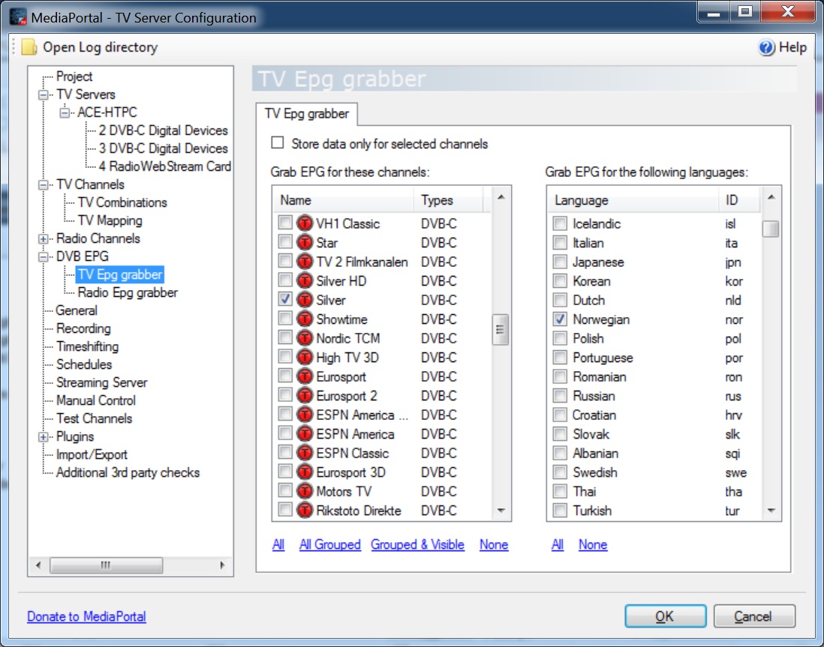This screenshot has height=647, width=824.
Task: Click the All Grouped link
Action: point(330,544)
